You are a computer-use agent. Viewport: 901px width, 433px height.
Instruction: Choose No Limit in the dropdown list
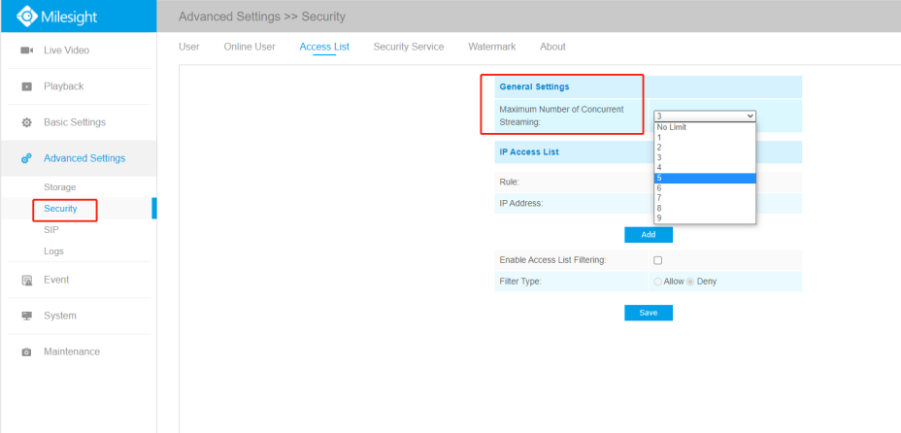pos(705,127)
